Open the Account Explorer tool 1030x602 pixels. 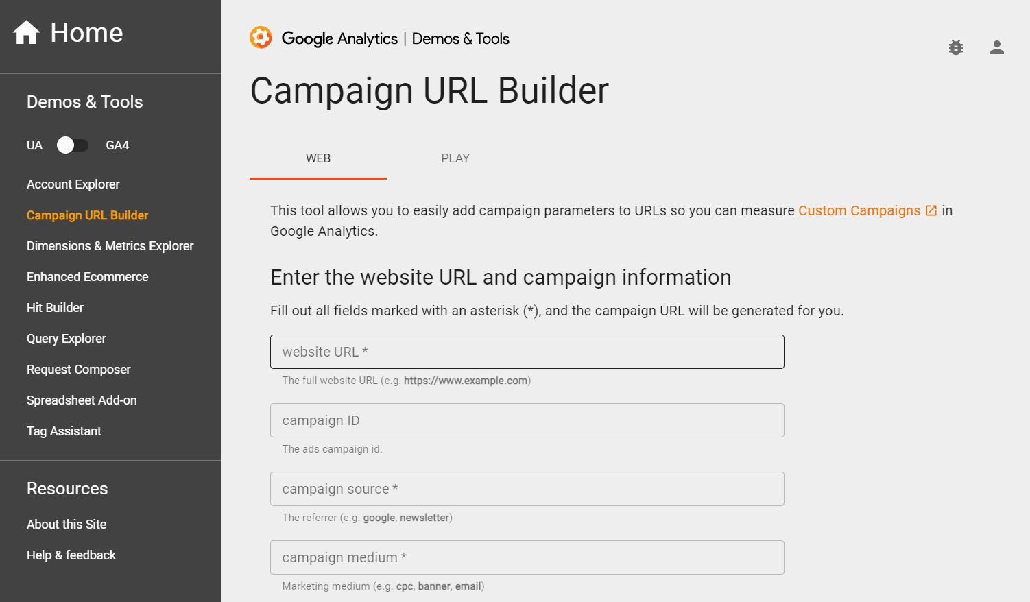point(73,184)
